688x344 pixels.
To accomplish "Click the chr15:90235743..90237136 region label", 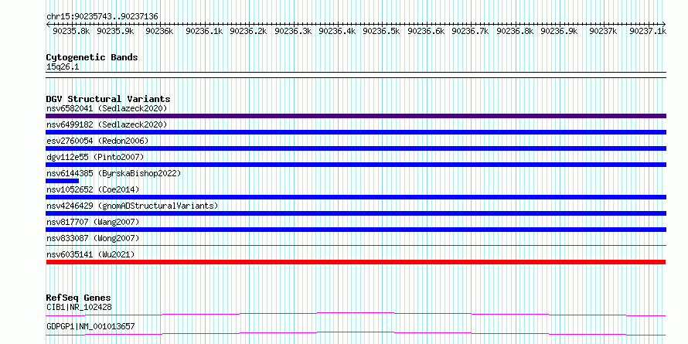I will [102, 17].
